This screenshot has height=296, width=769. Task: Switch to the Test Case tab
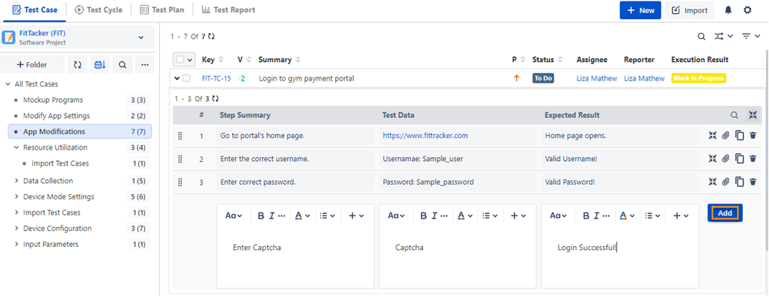(x=35, y=10)
